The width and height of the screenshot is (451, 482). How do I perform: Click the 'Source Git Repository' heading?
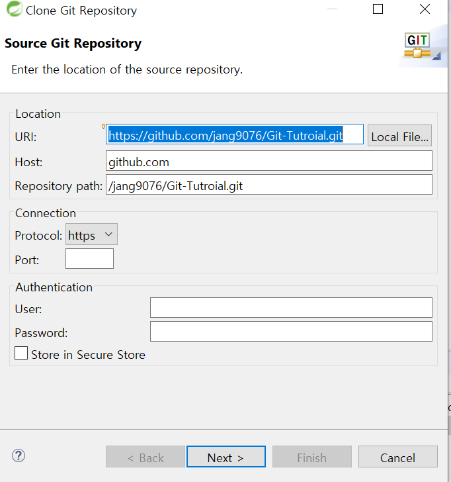[x=73, y=43]
